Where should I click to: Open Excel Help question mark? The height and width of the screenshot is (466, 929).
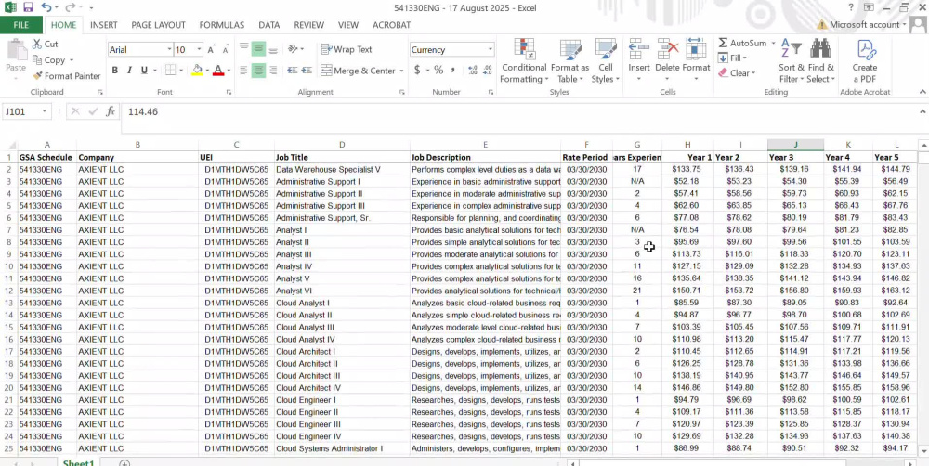(x=851, y=7)
